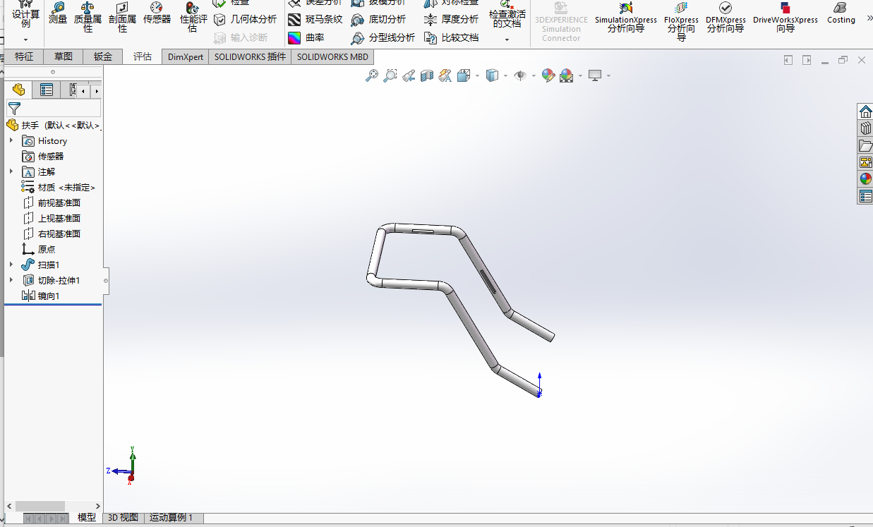
Task: Open Display Style dropdown arrow
Action: point(506,76)
